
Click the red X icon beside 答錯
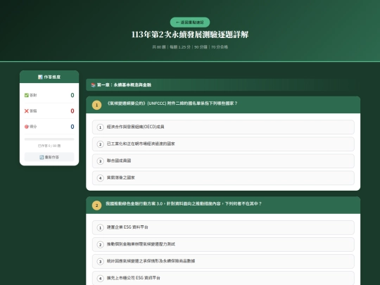27,111
